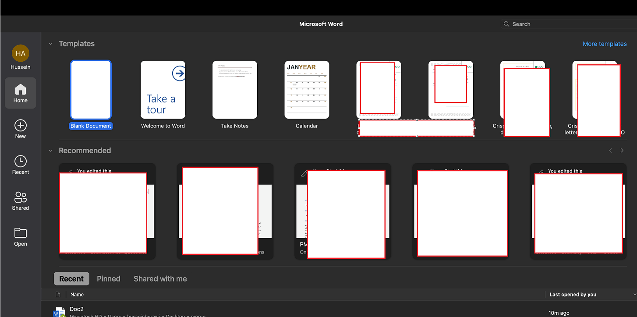Choose the Take Notes template thumbnail
637x317 pixels.
coord(235,90)
